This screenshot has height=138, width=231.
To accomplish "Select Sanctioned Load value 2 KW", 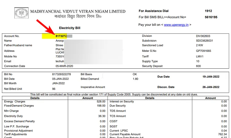I will [x=199, y=45].
